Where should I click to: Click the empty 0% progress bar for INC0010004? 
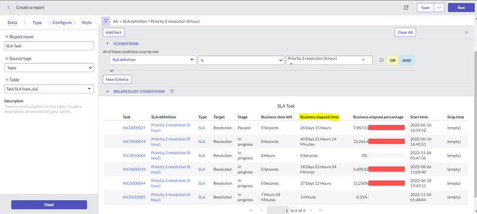click(x=387, y=155)
